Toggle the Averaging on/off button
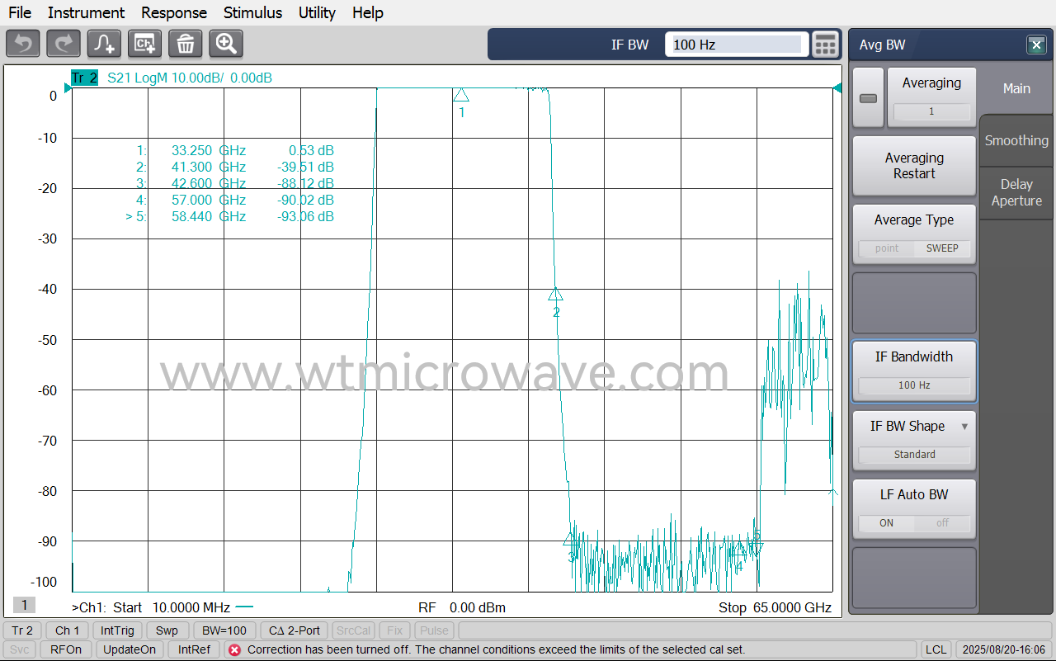 [x=868, y=97]
